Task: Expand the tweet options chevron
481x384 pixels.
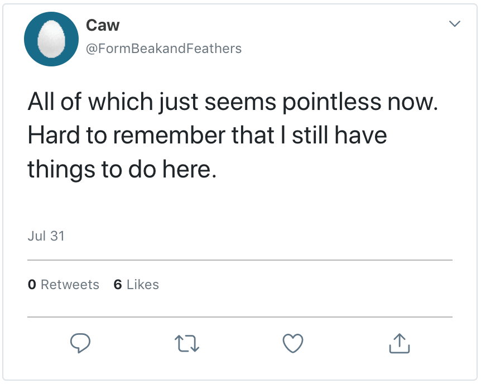Action: (x=455, y=24)
